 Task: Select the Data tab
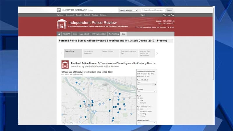click(x=123, y=34)
